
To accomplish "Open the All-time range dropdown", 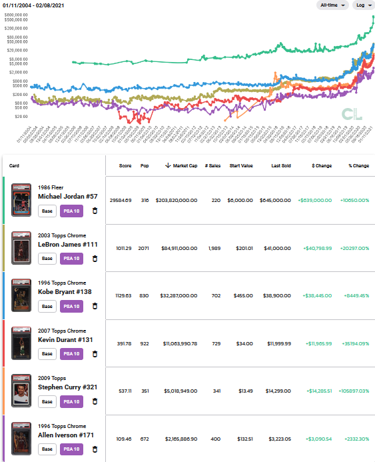I will click(332, 5).
